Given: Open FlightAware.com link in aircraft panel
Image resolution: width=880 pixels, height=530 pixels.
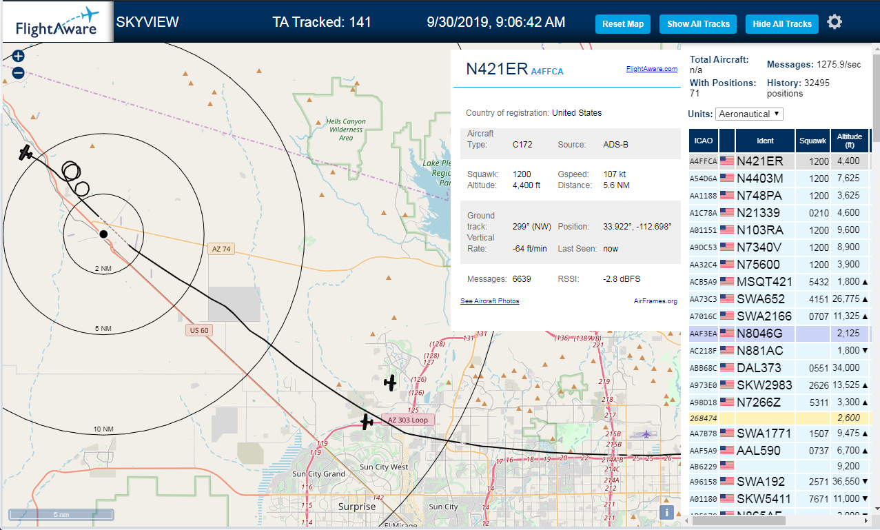Looking at the screenshot, I should click(651, 69).
